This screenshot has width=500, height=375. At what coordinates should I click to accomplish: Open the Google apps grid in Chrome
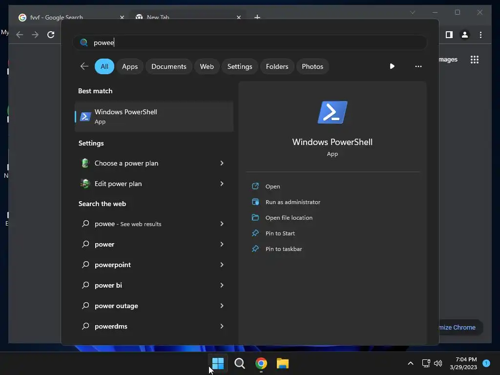(x=475, y=60)
